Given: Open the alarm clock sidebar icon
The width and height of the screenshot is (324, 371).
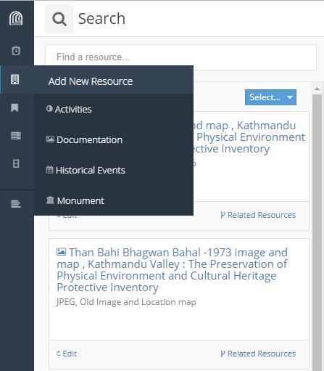Looking at the screenshot, I should point(16,51).
